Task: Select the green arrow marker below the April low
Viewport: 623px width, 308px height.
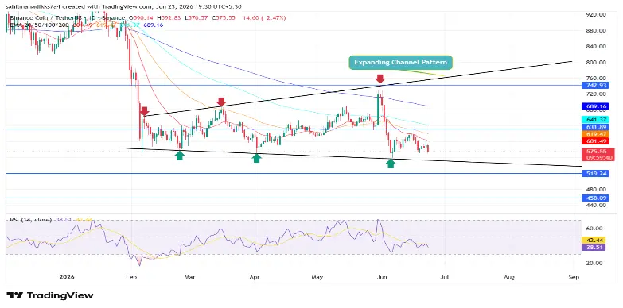Action: coord(257,158)
